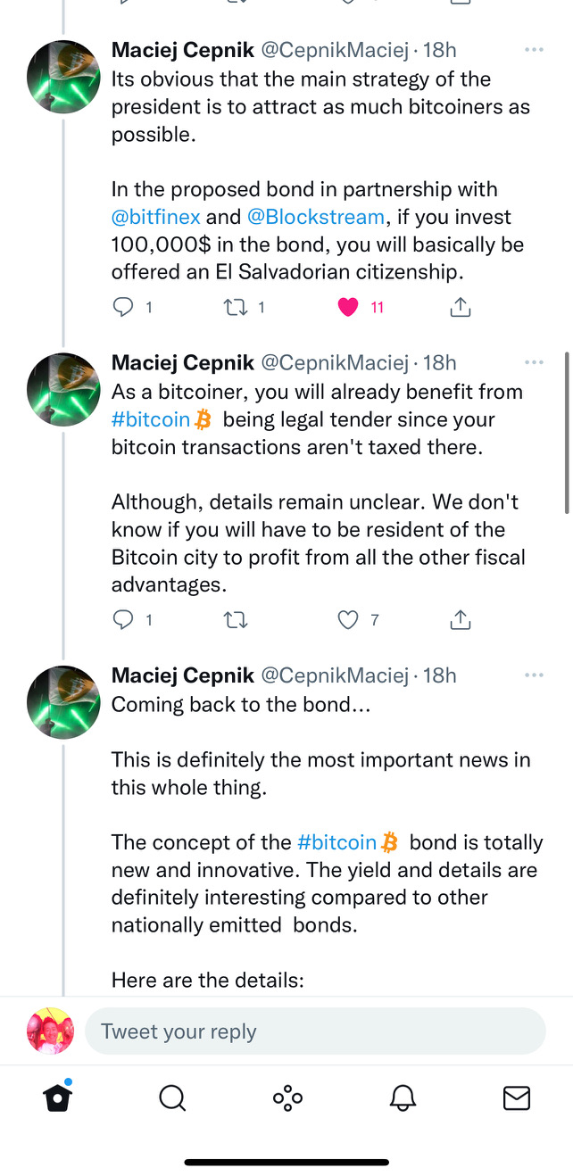The height and width of the screenshot is (1176, 573).
Task: Open the Notifications tab
Action: [x=403, y=1098]
